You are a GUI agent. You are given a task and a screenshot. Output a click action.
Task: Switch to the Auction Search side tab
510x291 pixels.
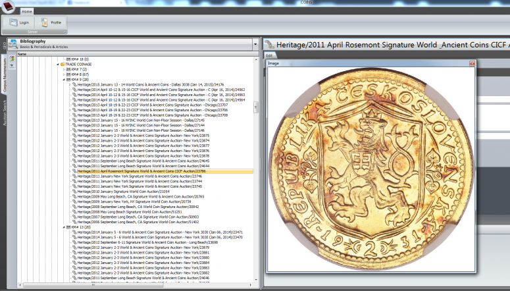point(4,113)
